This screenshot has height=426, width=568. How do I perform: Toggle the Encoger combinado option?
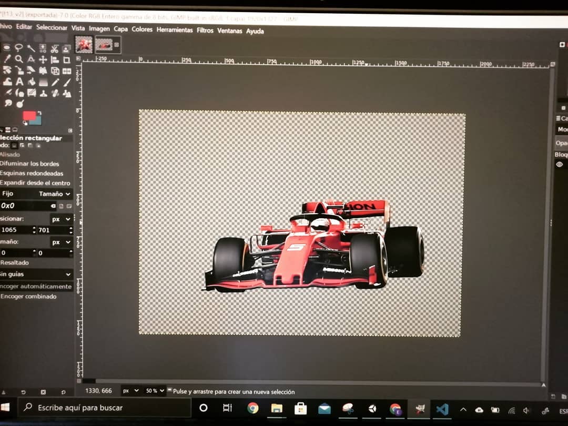click(28, 296)
